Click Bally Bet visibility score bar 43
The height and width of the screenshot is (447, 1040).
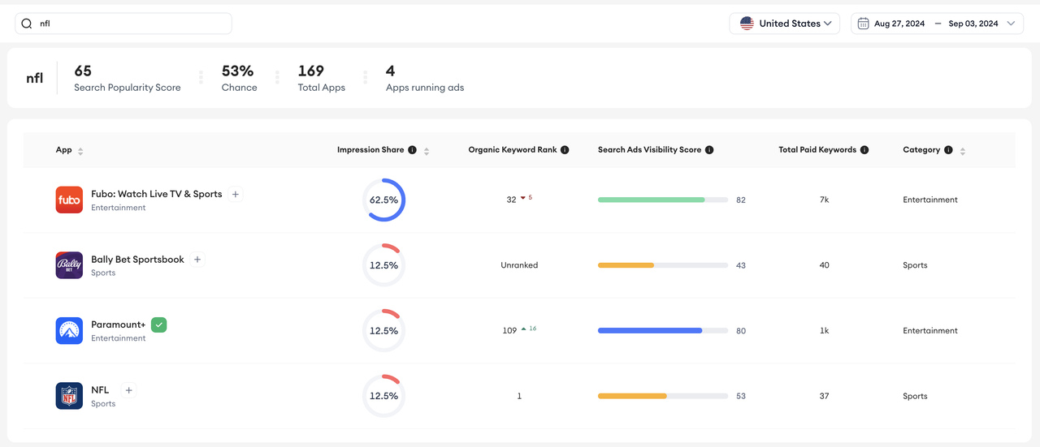coord(662,265)
